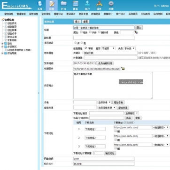Viewport: 170px width, 170px height.
Task: Click the 副标题 (subtitle) input field
Action: pyautogui.click(x=104, y=38)
